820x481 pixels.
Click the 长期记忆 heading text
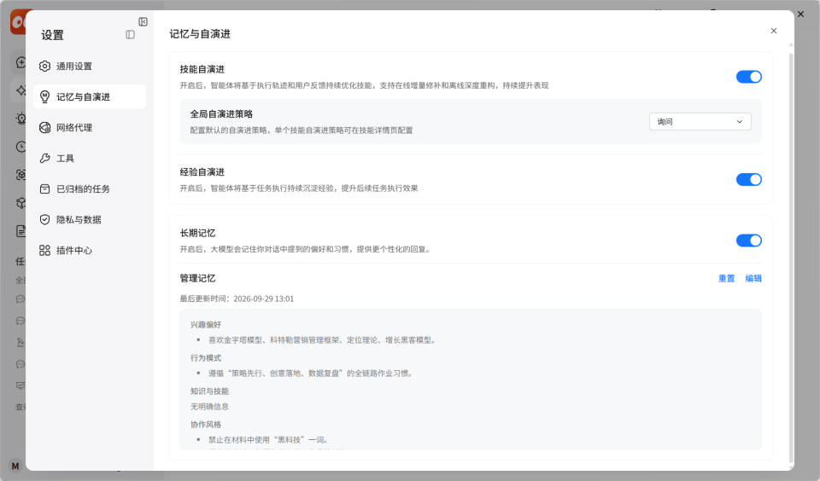[197, 233]
